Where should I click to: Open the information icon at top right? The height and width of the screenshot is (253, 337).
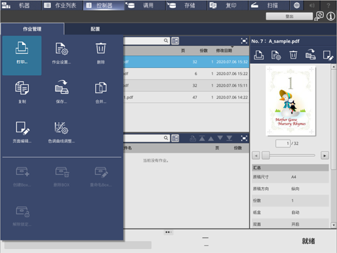point(330,16)
